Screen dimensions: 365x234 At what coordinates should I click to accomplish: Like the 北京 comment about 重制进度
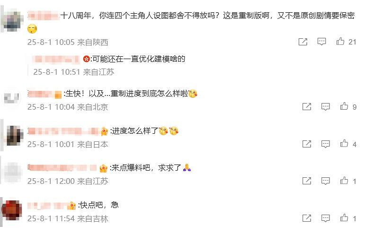[x=344, y=106]
